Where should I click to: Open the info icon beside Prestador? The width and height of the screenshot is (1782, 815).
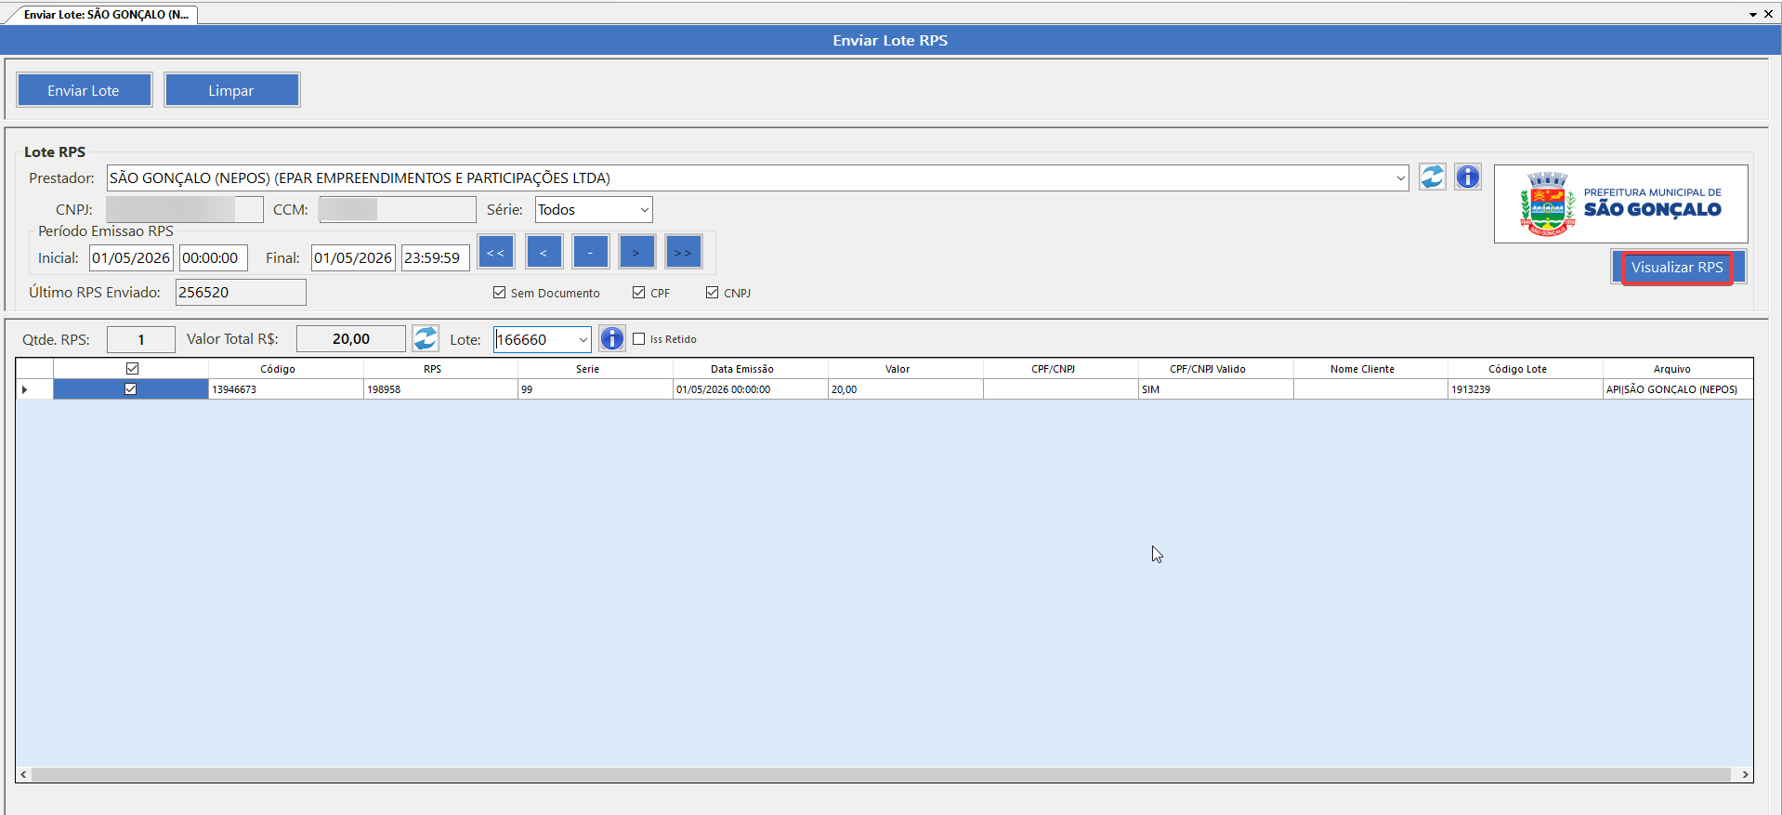[x=1467, y=177]
